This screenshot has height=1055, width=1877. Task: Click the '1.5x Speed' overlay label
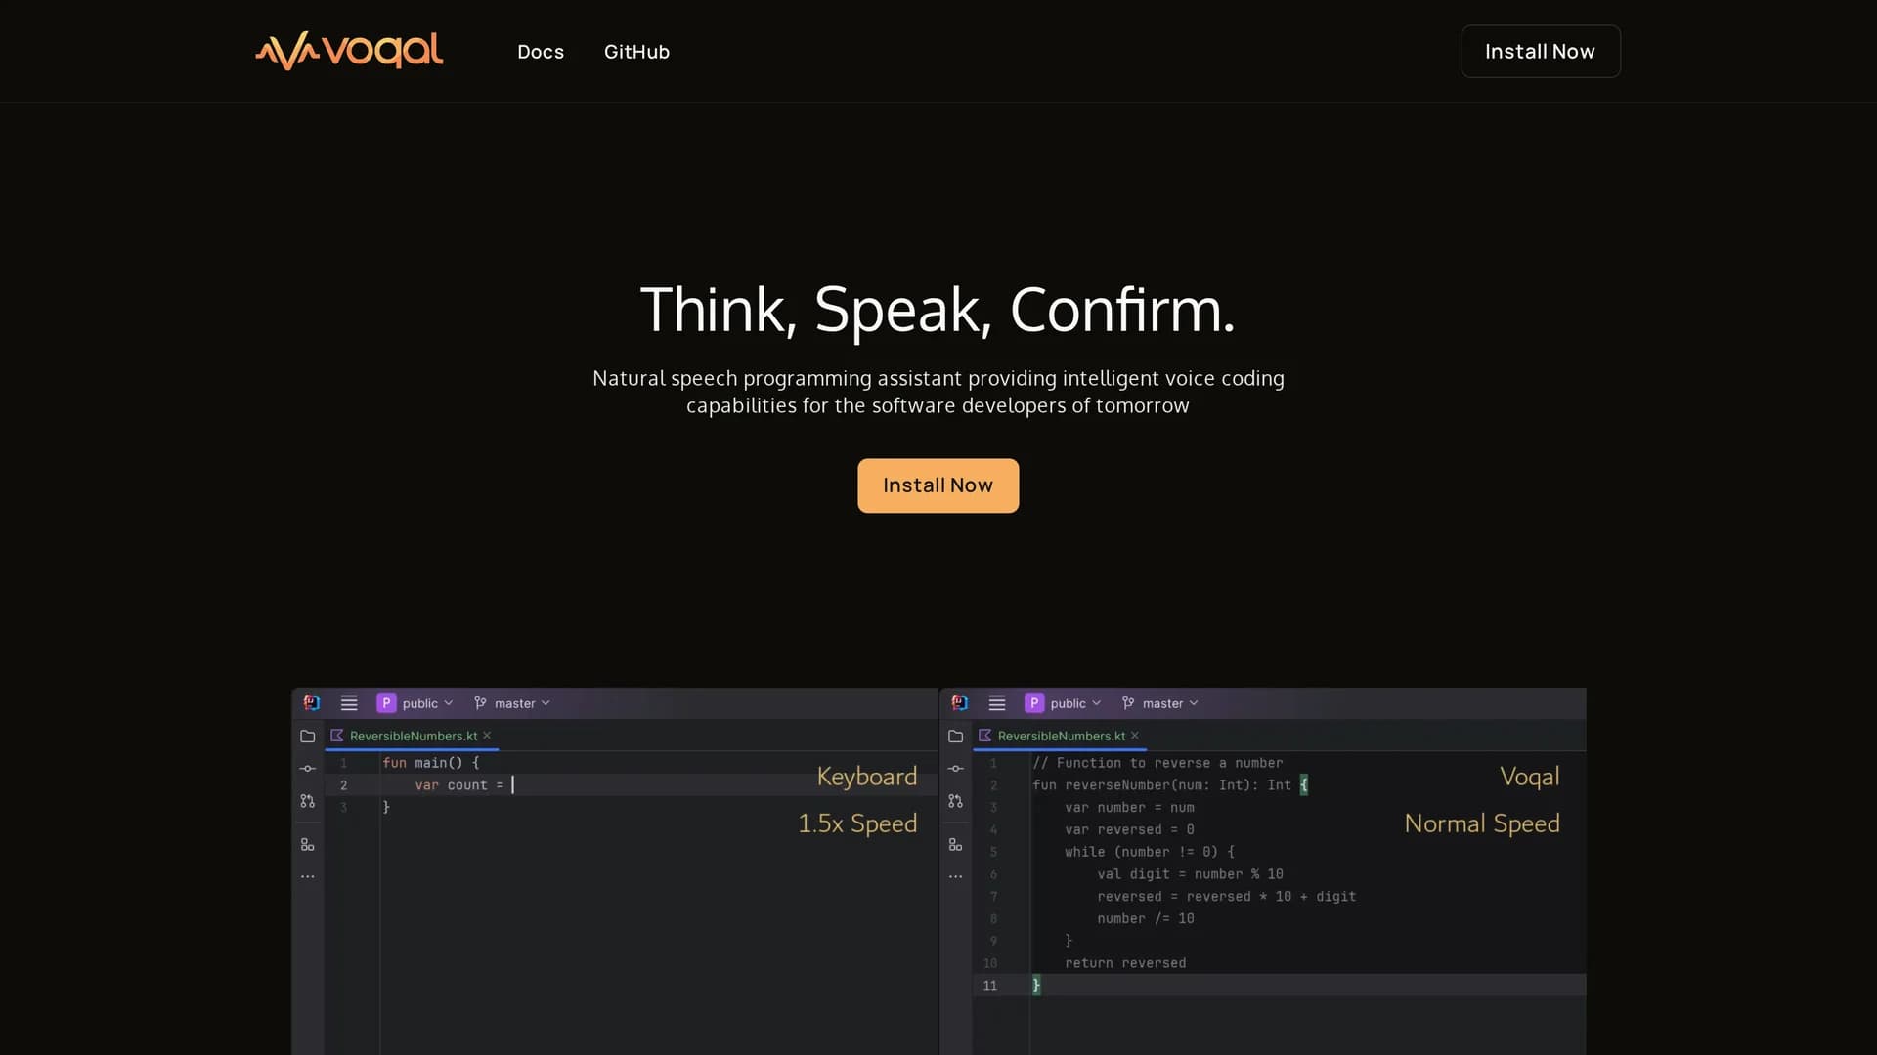(857, 823)
